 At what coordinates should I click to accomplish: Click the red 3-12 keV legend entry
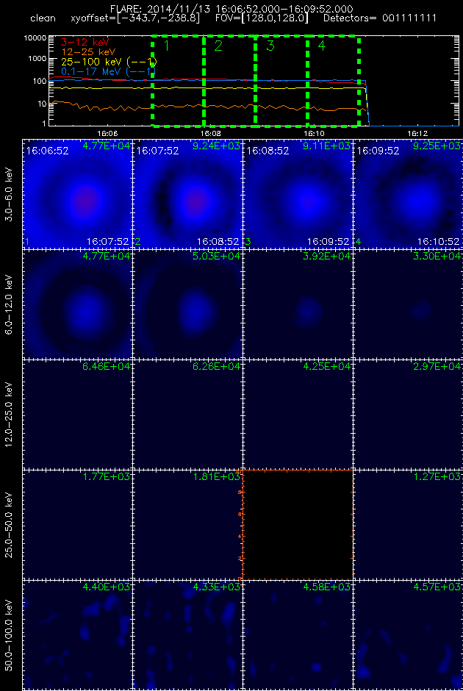coord(85,43)
